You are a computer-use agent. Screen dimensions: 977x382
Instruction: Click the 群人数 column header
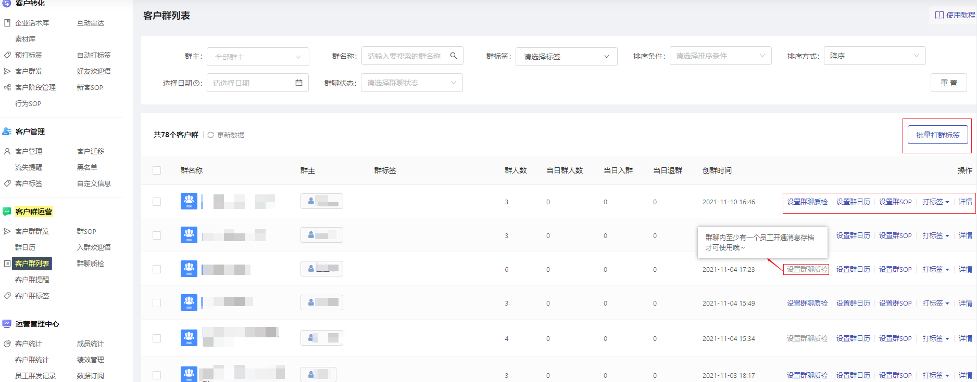516,170
